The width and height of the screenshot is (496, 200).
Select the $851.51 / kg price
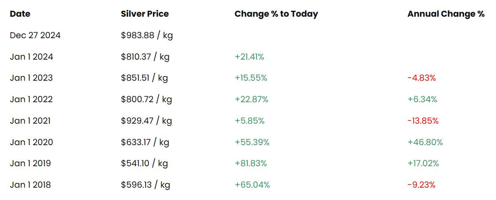[x=144, y=78]
